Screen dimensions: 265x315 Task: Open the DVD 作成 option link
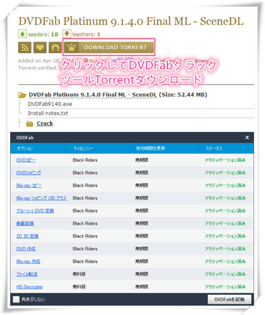[x=26, y=249]
